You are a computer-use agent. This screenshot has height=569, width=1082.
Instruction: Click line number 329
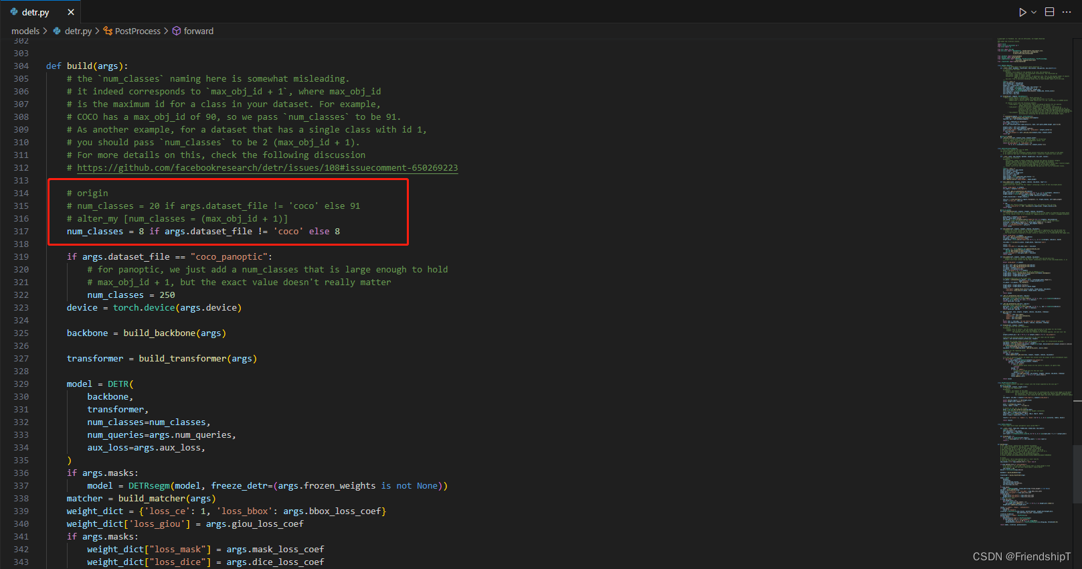click(x=21, y=384)
